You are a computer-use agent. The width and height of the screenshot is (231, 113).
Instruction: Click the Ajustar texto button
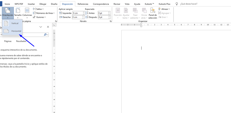click(x=126, y=13)
